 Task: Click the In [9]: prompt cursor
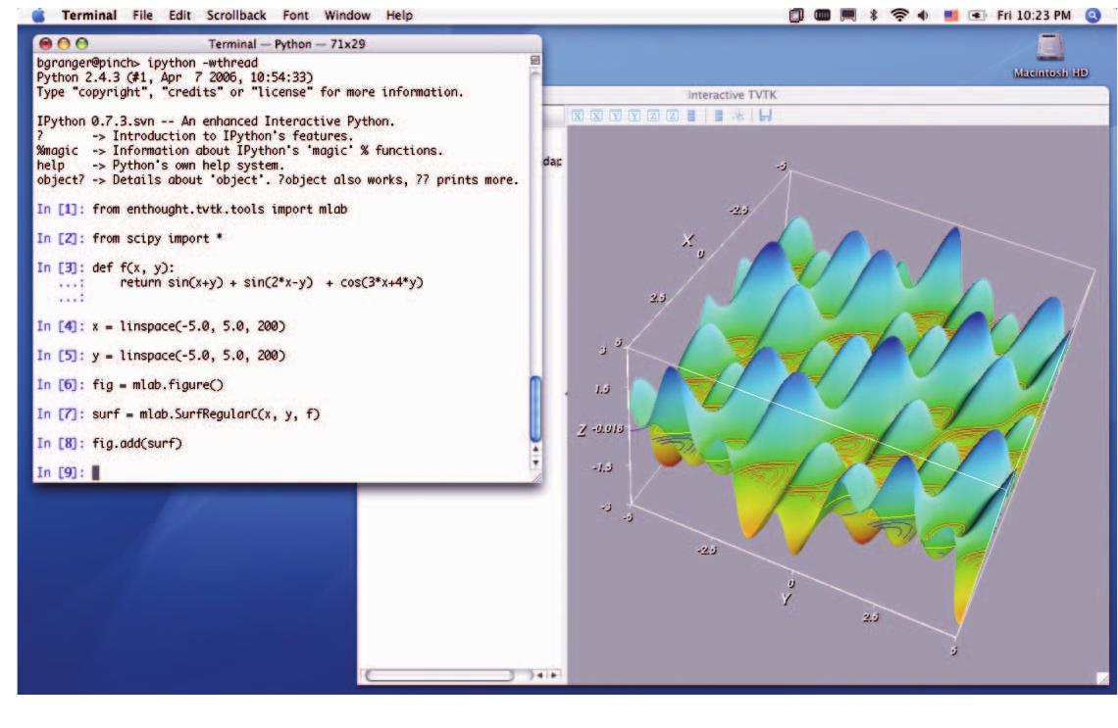95,472
